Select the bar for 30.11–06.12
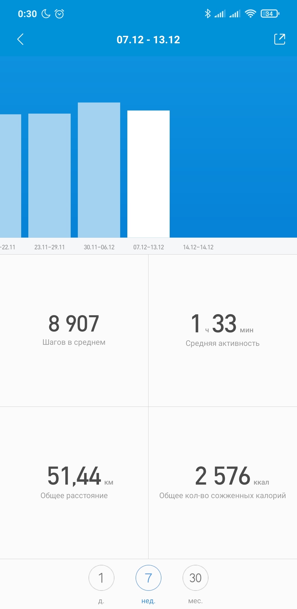Viewport: 297px width, 609px height. pos(99,170)
